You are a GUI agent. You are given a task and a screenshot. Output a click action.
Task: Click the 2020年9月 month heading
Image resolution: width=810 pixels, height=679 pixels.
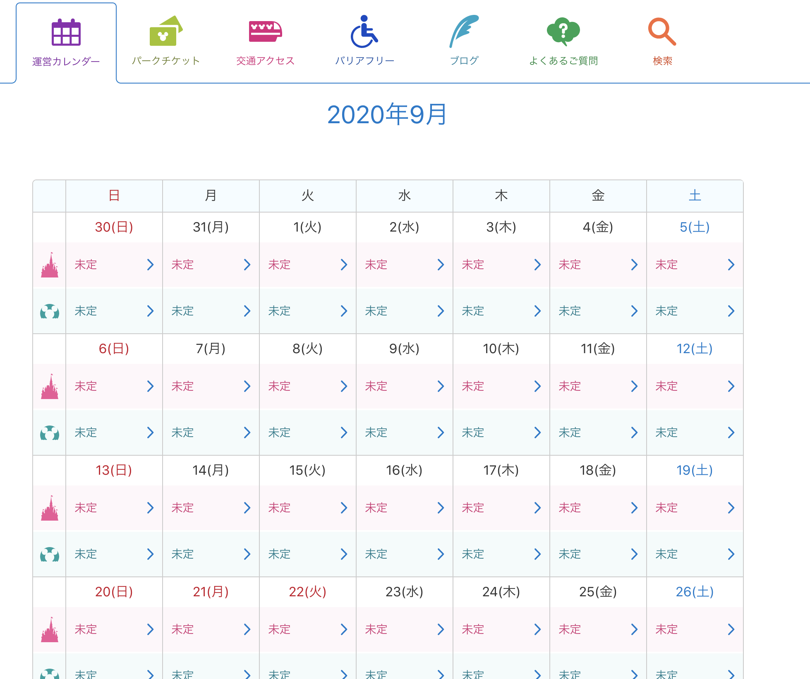pos(387,115)
